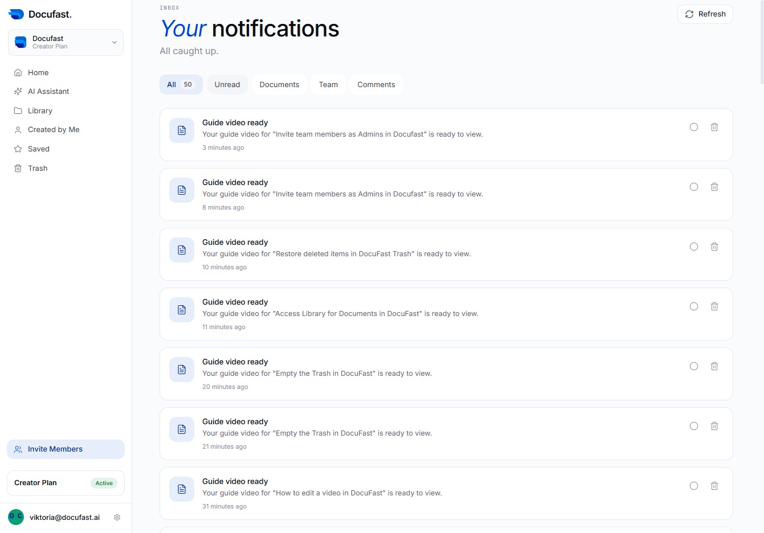The image size is (764, 533).
Task: Delete the Restore deleted items notification
Action: click(x=714, y=247)
